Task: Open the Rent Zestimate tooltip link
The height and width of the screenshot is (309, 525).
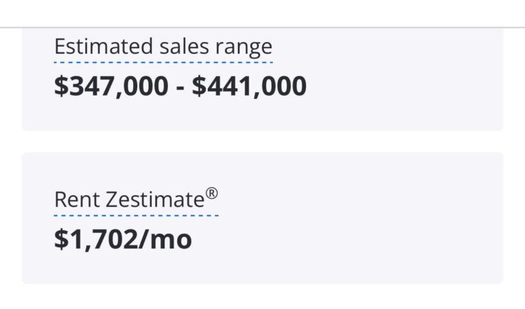Action: click(136, 199)
